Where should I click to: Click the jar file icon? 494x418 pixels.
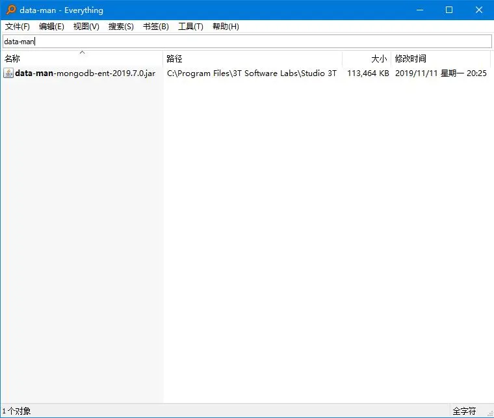point(8,73)
